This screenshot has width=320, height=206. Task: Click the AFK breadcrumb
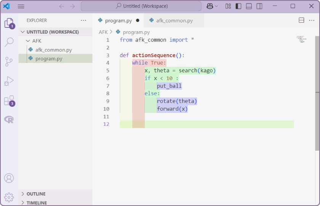(x=103, y=32)
